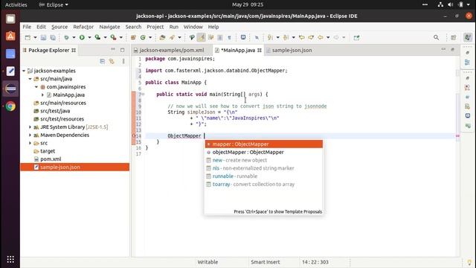Click the Previous Annotation icon
Screen dimensions: 476x268
tap(286, 38)
